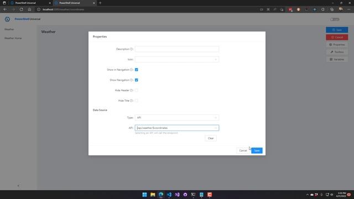Viewport: 354px width, 199px height.
Task: Click the 'Data Source' section heading
Action: pos(100,110)
